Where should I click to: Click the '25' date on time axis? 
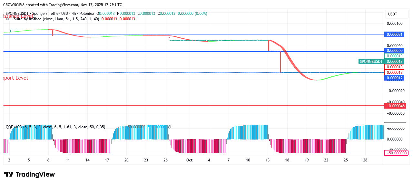tap(346, 160)
